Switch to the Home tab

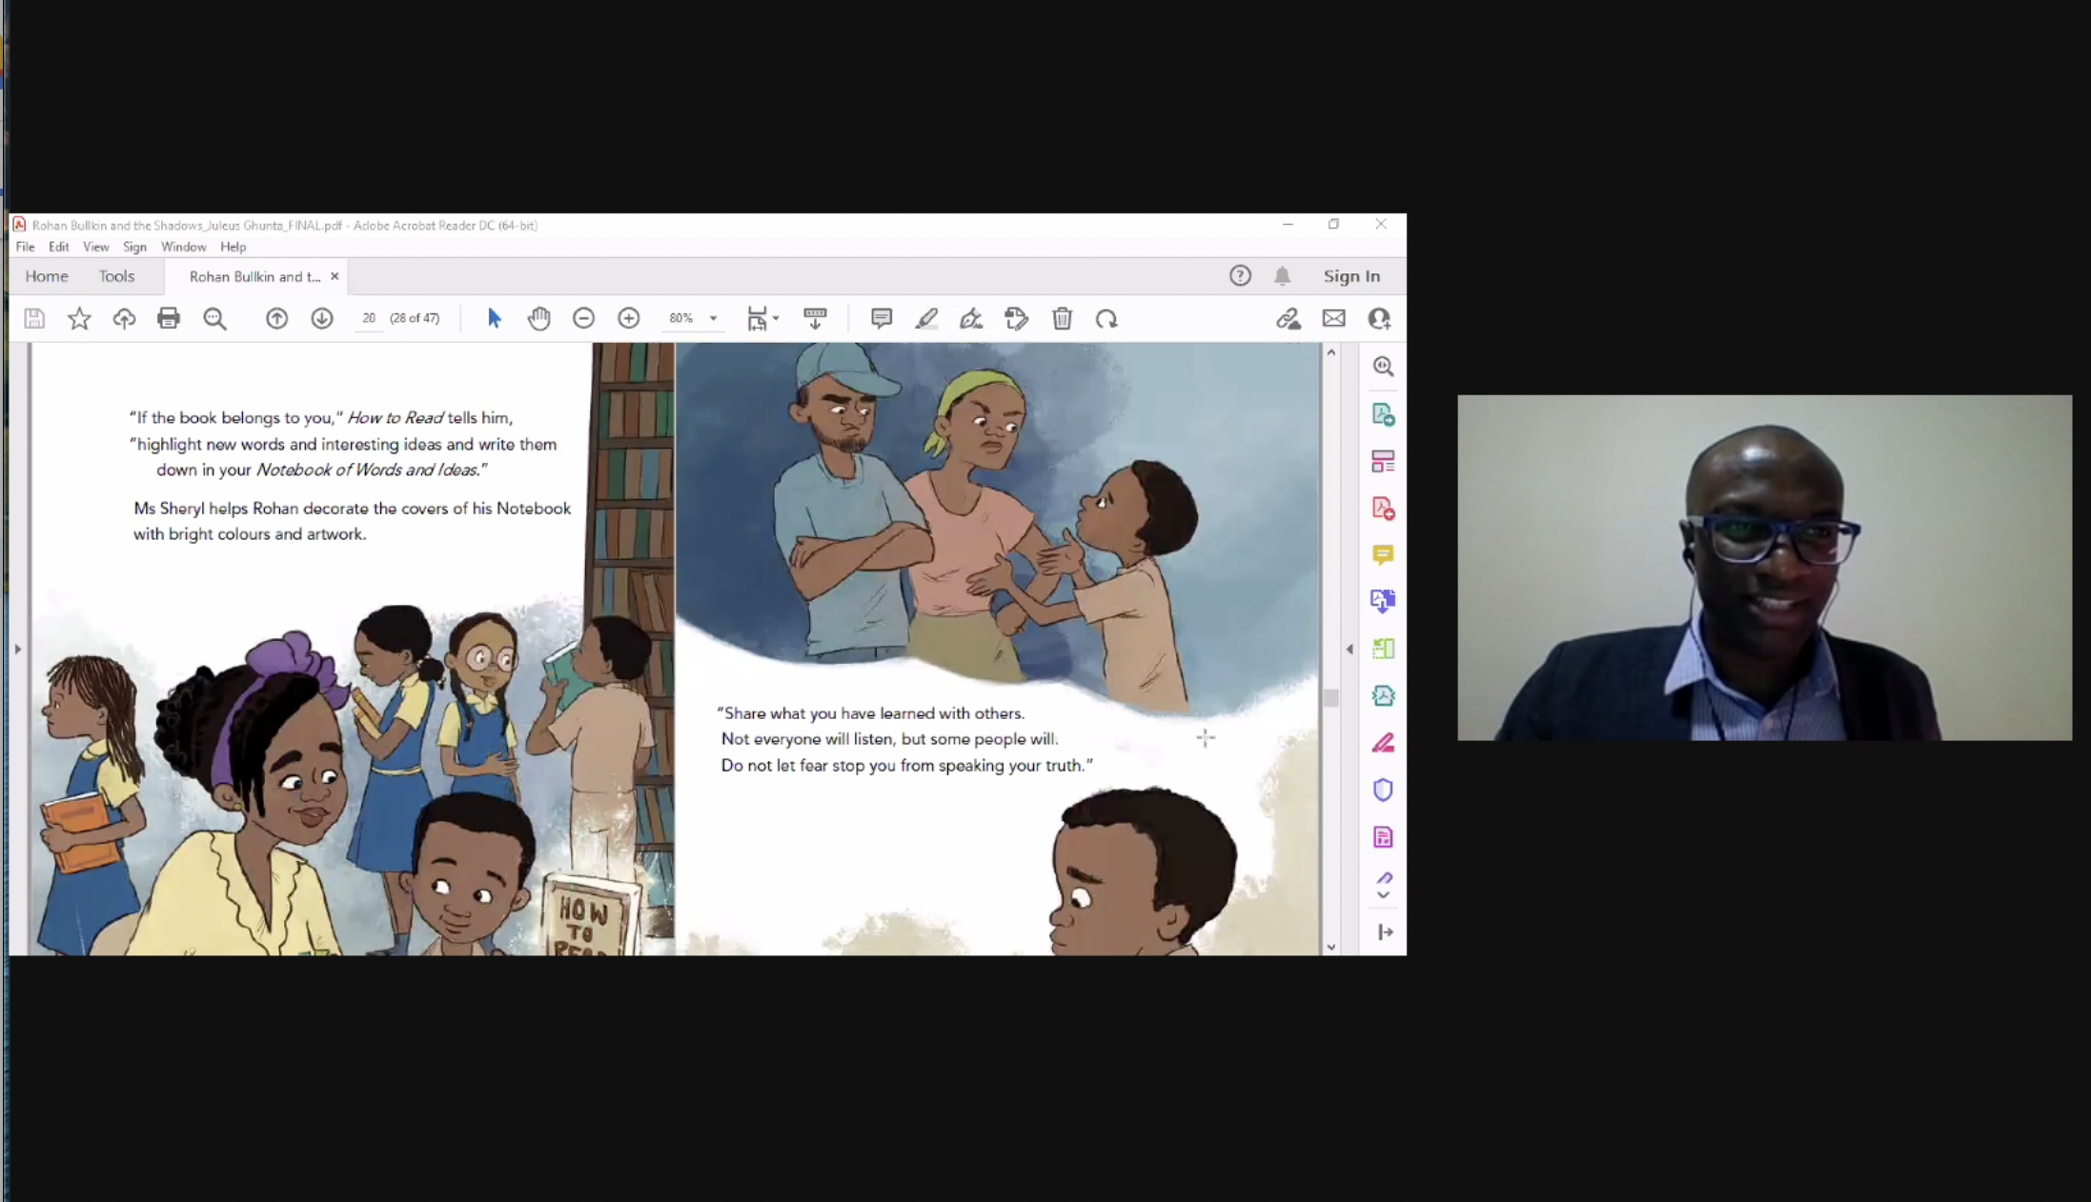point(47,276)
